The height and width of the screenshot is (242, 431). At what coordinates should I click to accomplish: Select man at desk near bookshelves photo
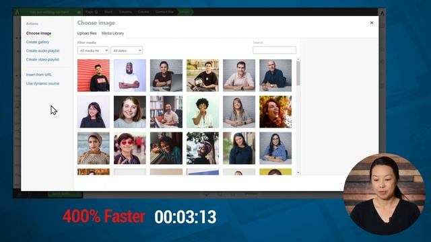pyautogui.click(x=166, y=112)
